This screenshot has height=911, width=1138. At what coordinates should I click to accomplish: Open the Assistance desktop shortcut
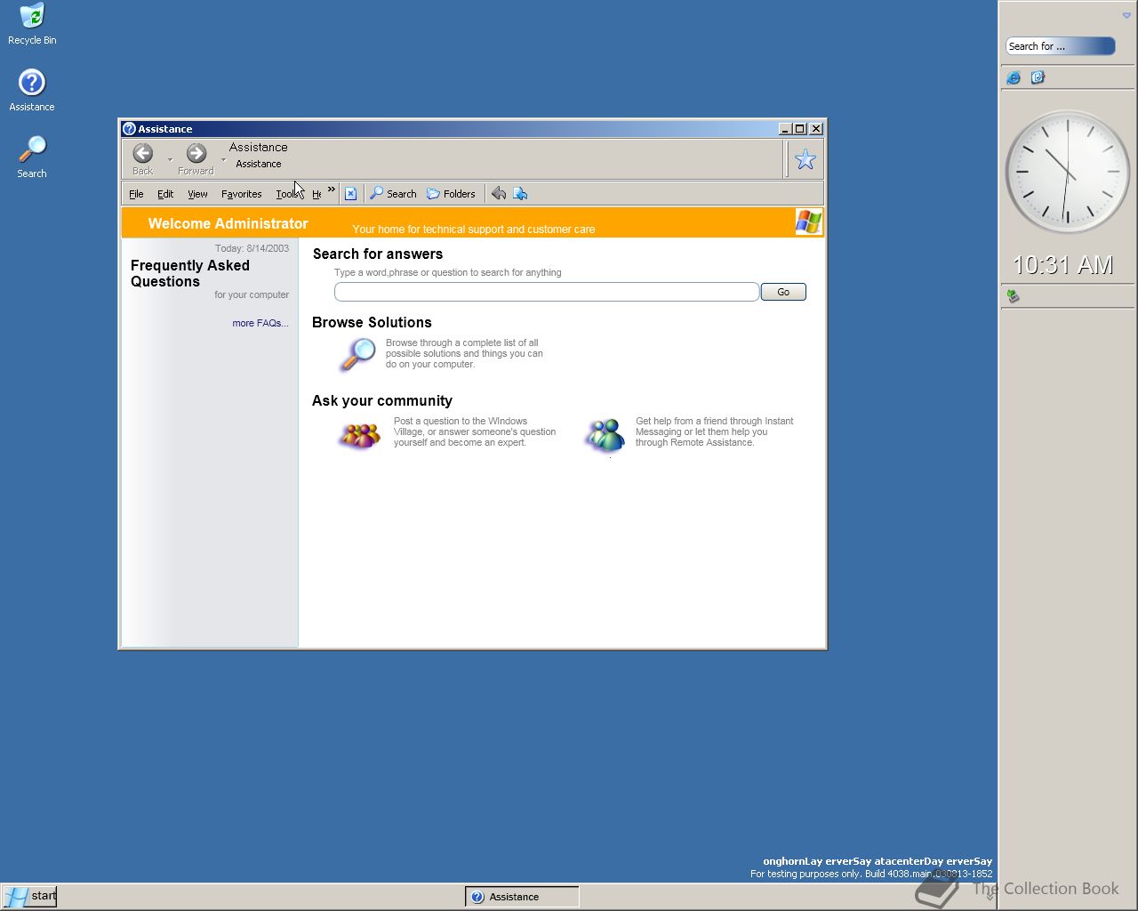click(32, 90)
